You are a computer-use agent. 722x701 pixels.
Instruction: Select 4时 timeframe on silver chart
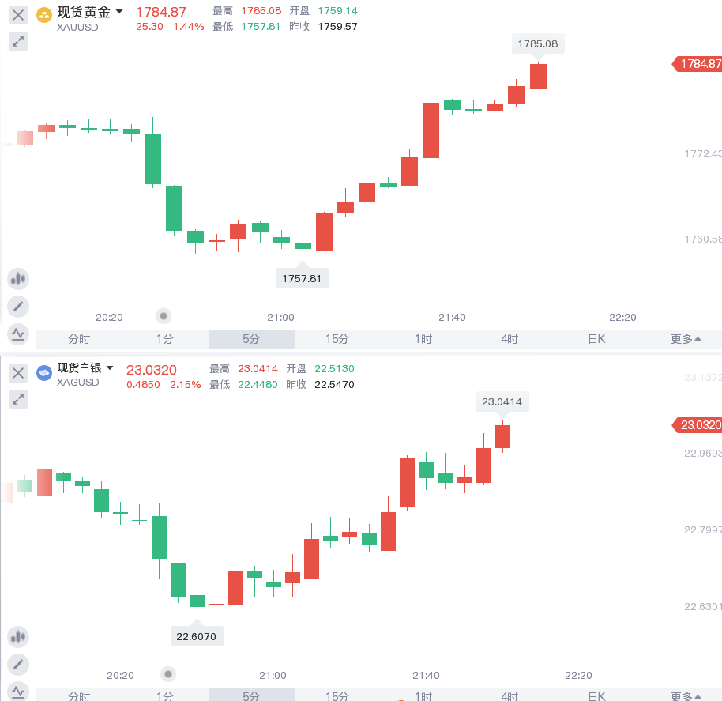click(x=510, y=695)
